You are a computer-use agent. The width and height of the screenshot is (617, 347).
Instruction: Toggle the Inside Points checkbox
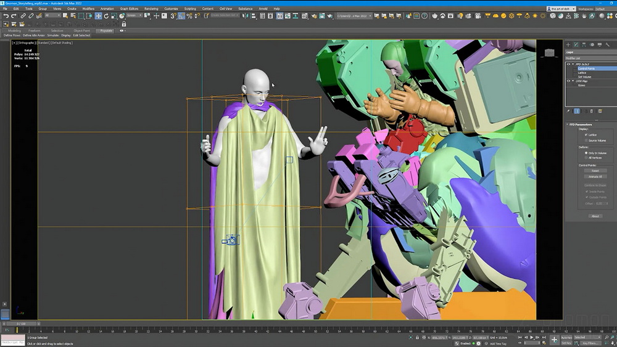(x=587, y=192)
